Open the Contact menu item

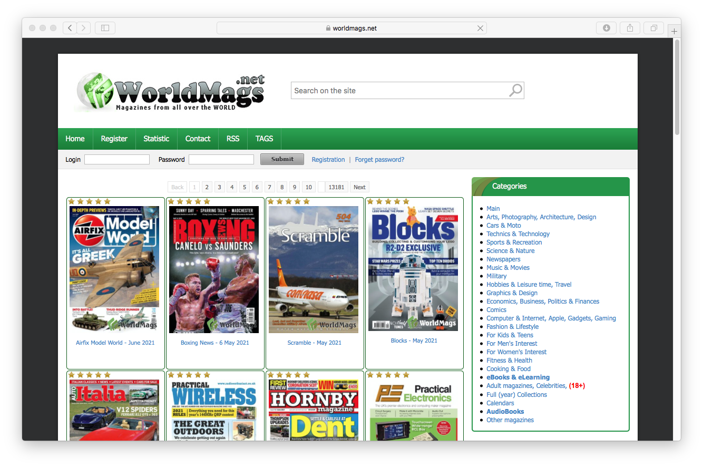(x=198, y=139)
